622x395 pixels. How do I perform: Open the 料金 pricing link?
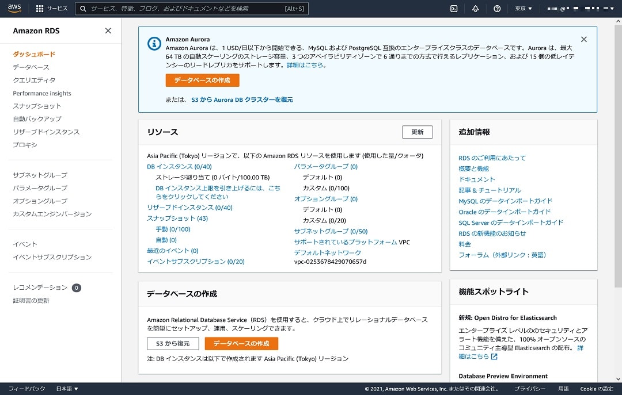(465, 244)
